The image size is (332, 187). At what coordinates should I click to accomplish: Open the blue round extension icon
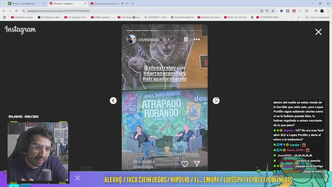(281, 11)
